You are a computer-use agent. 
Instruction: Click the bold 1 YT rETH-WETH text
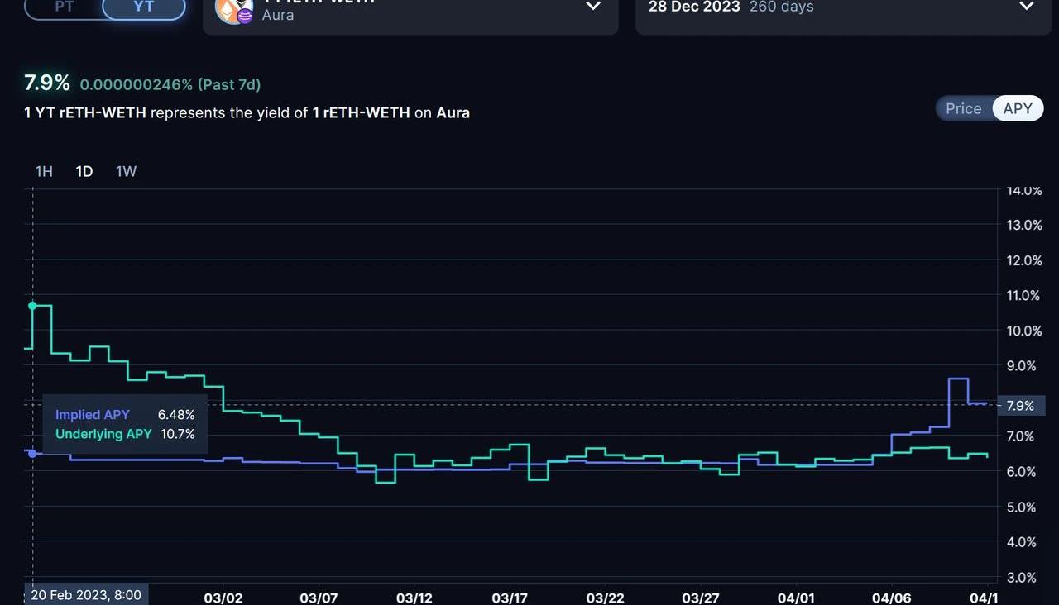(85, 112)
